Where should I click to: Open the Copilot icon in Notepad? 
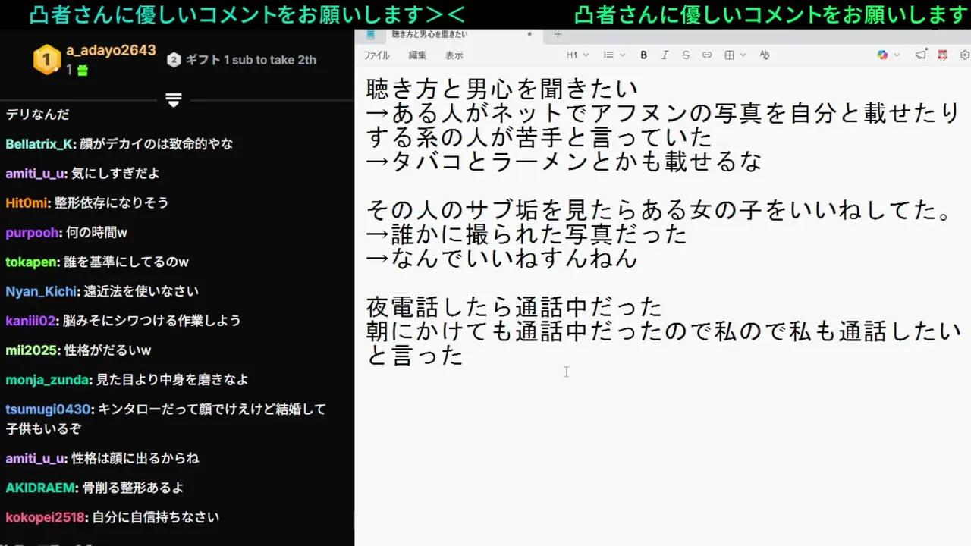(882, 55)
